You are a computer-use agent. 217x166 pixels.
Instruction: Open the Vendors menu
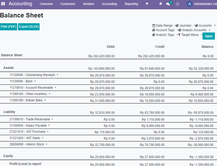(x=89, y=4)
